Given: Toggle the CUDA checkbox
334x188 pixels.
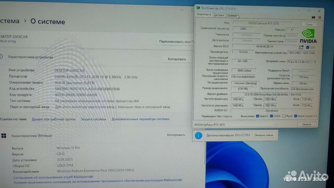Looking at the screenshot, I should (271, 116).
